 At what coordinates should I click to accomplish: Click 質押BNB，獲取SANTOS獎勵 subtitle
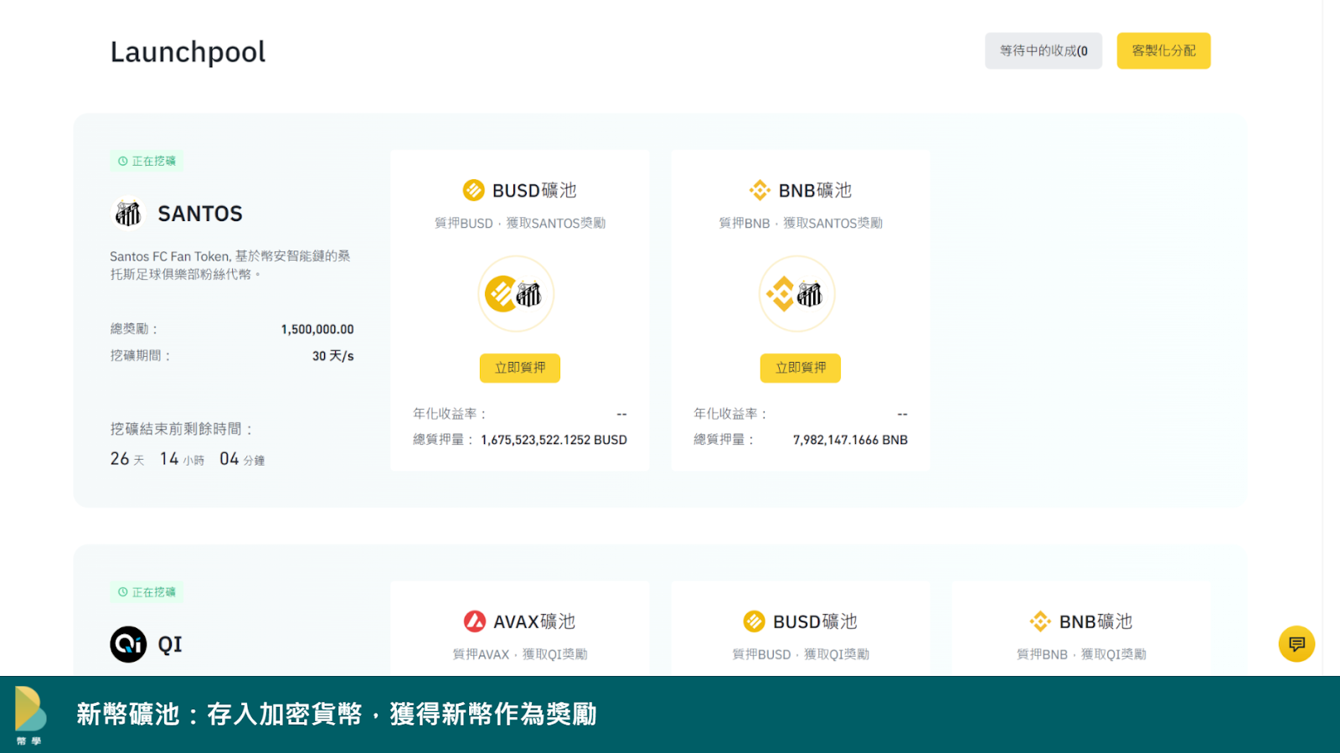(801, 223)
